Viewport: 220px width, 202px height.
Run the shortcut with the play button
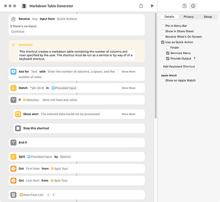152,6
